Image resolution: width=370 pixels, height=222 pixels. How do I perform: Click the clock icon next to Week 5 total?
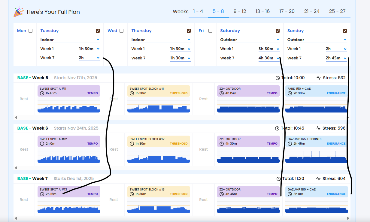(277, 78)
